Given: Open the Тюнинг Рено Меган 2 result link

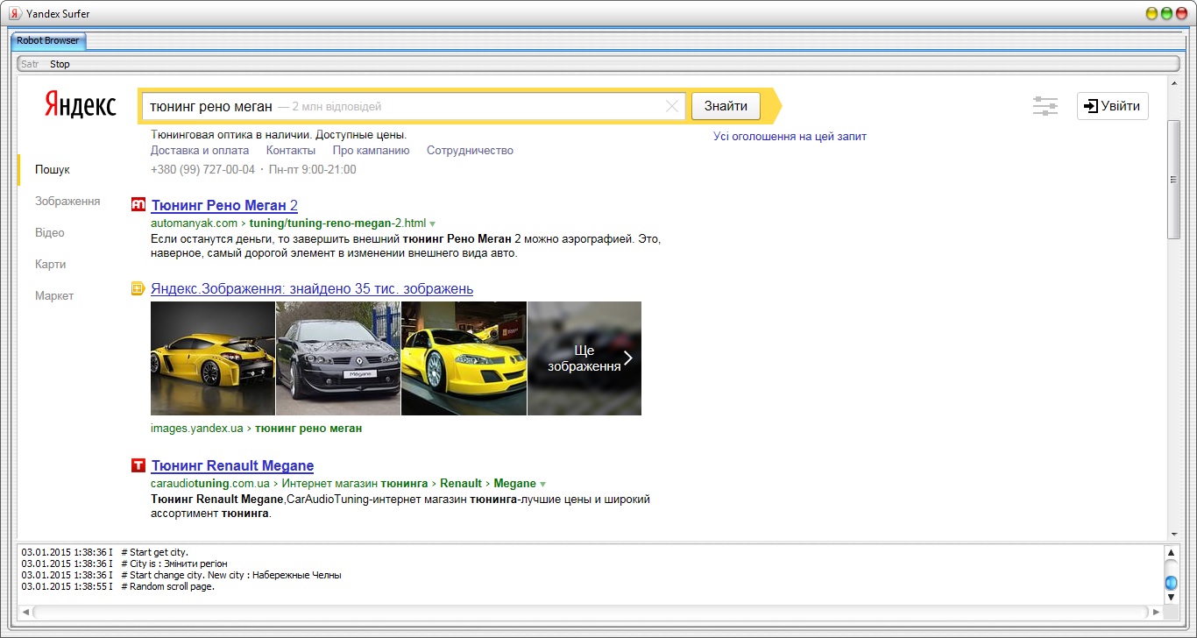Looking at the screenshot, I should coord(224,206).
